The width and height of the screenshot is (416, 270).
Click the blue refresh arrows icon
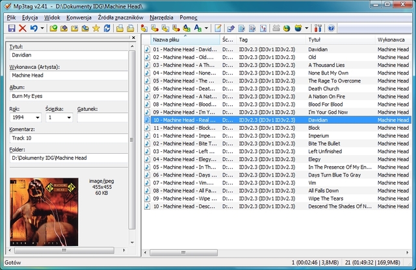[x=107, y=28]
